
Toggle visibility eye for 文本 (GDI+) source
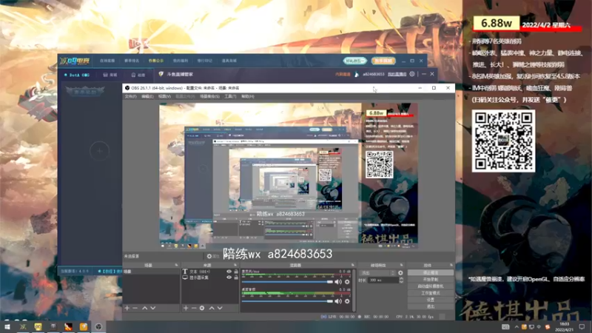pyautogui.click(x=229, y=272)
